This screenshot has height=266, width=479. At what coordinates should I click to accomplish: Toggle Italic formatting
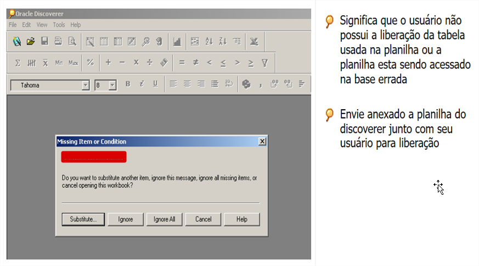click(142, 84)
